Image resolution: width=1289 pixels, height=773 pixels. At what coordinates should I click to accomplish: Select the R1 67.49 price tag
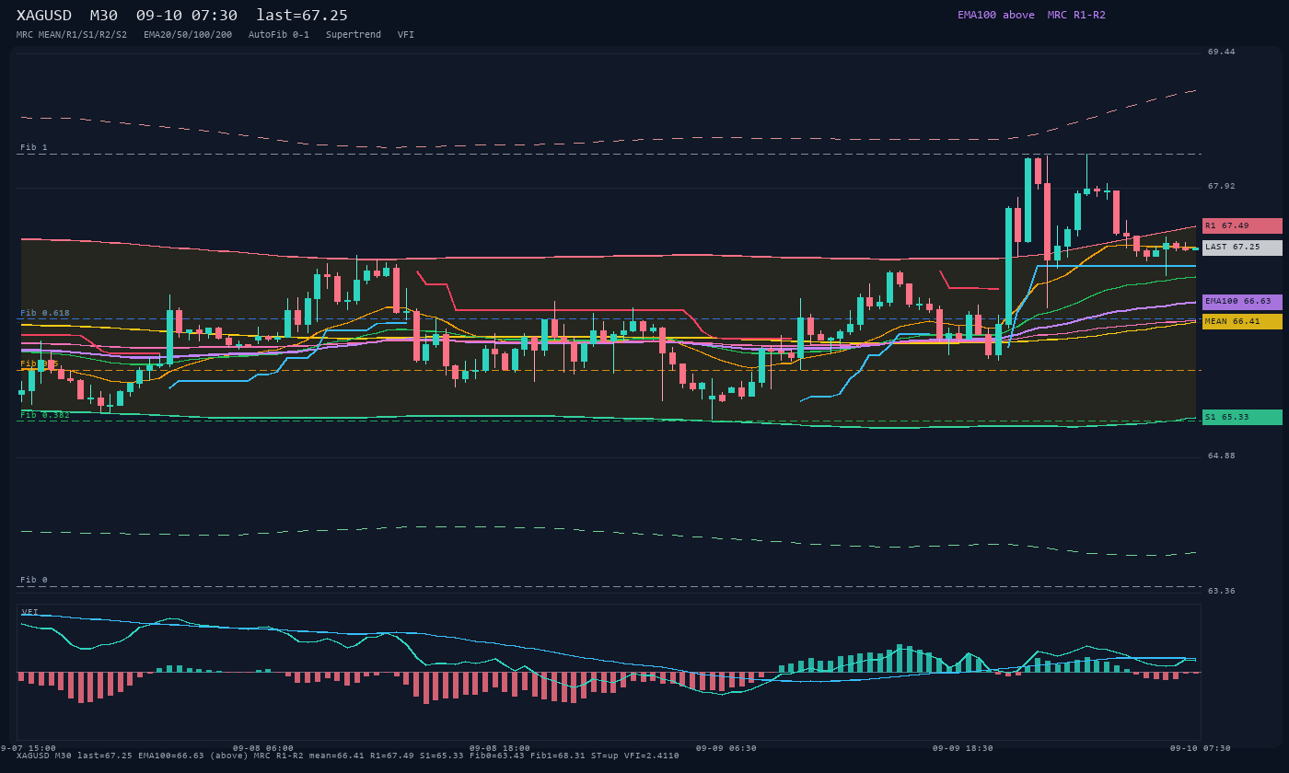point(1242,225)
